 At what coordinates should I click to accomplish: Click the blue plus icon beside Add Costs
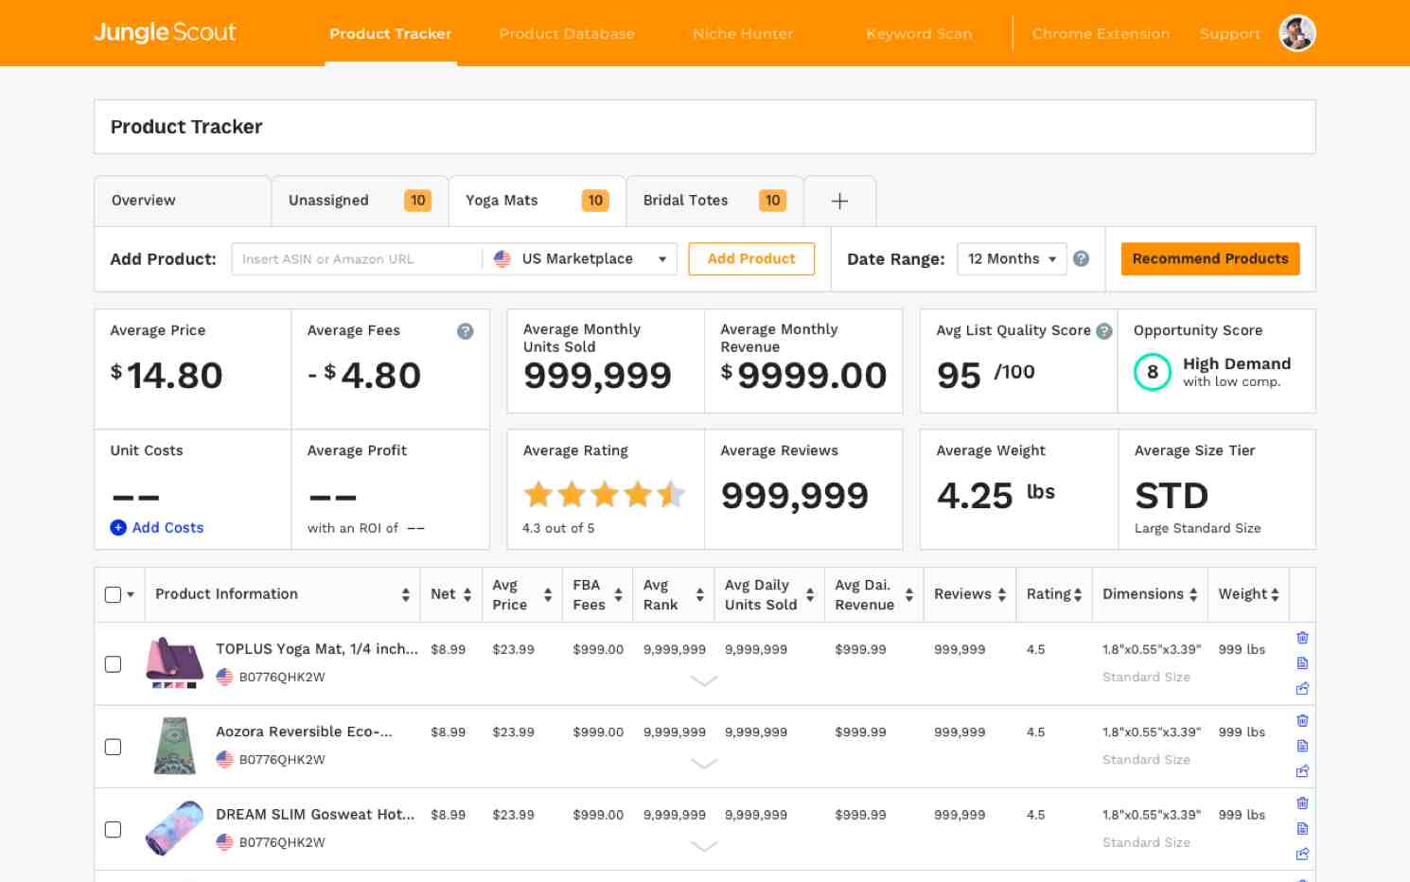point(118,528)
